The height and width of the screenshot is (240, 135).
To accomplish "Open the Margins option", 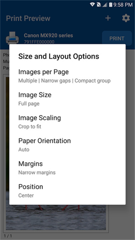I will click(x=67, y=168).
